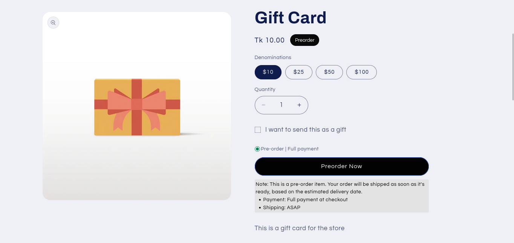Decrease quantity with the minus icon
514x243 pixels.
click(x=264, y=105)
